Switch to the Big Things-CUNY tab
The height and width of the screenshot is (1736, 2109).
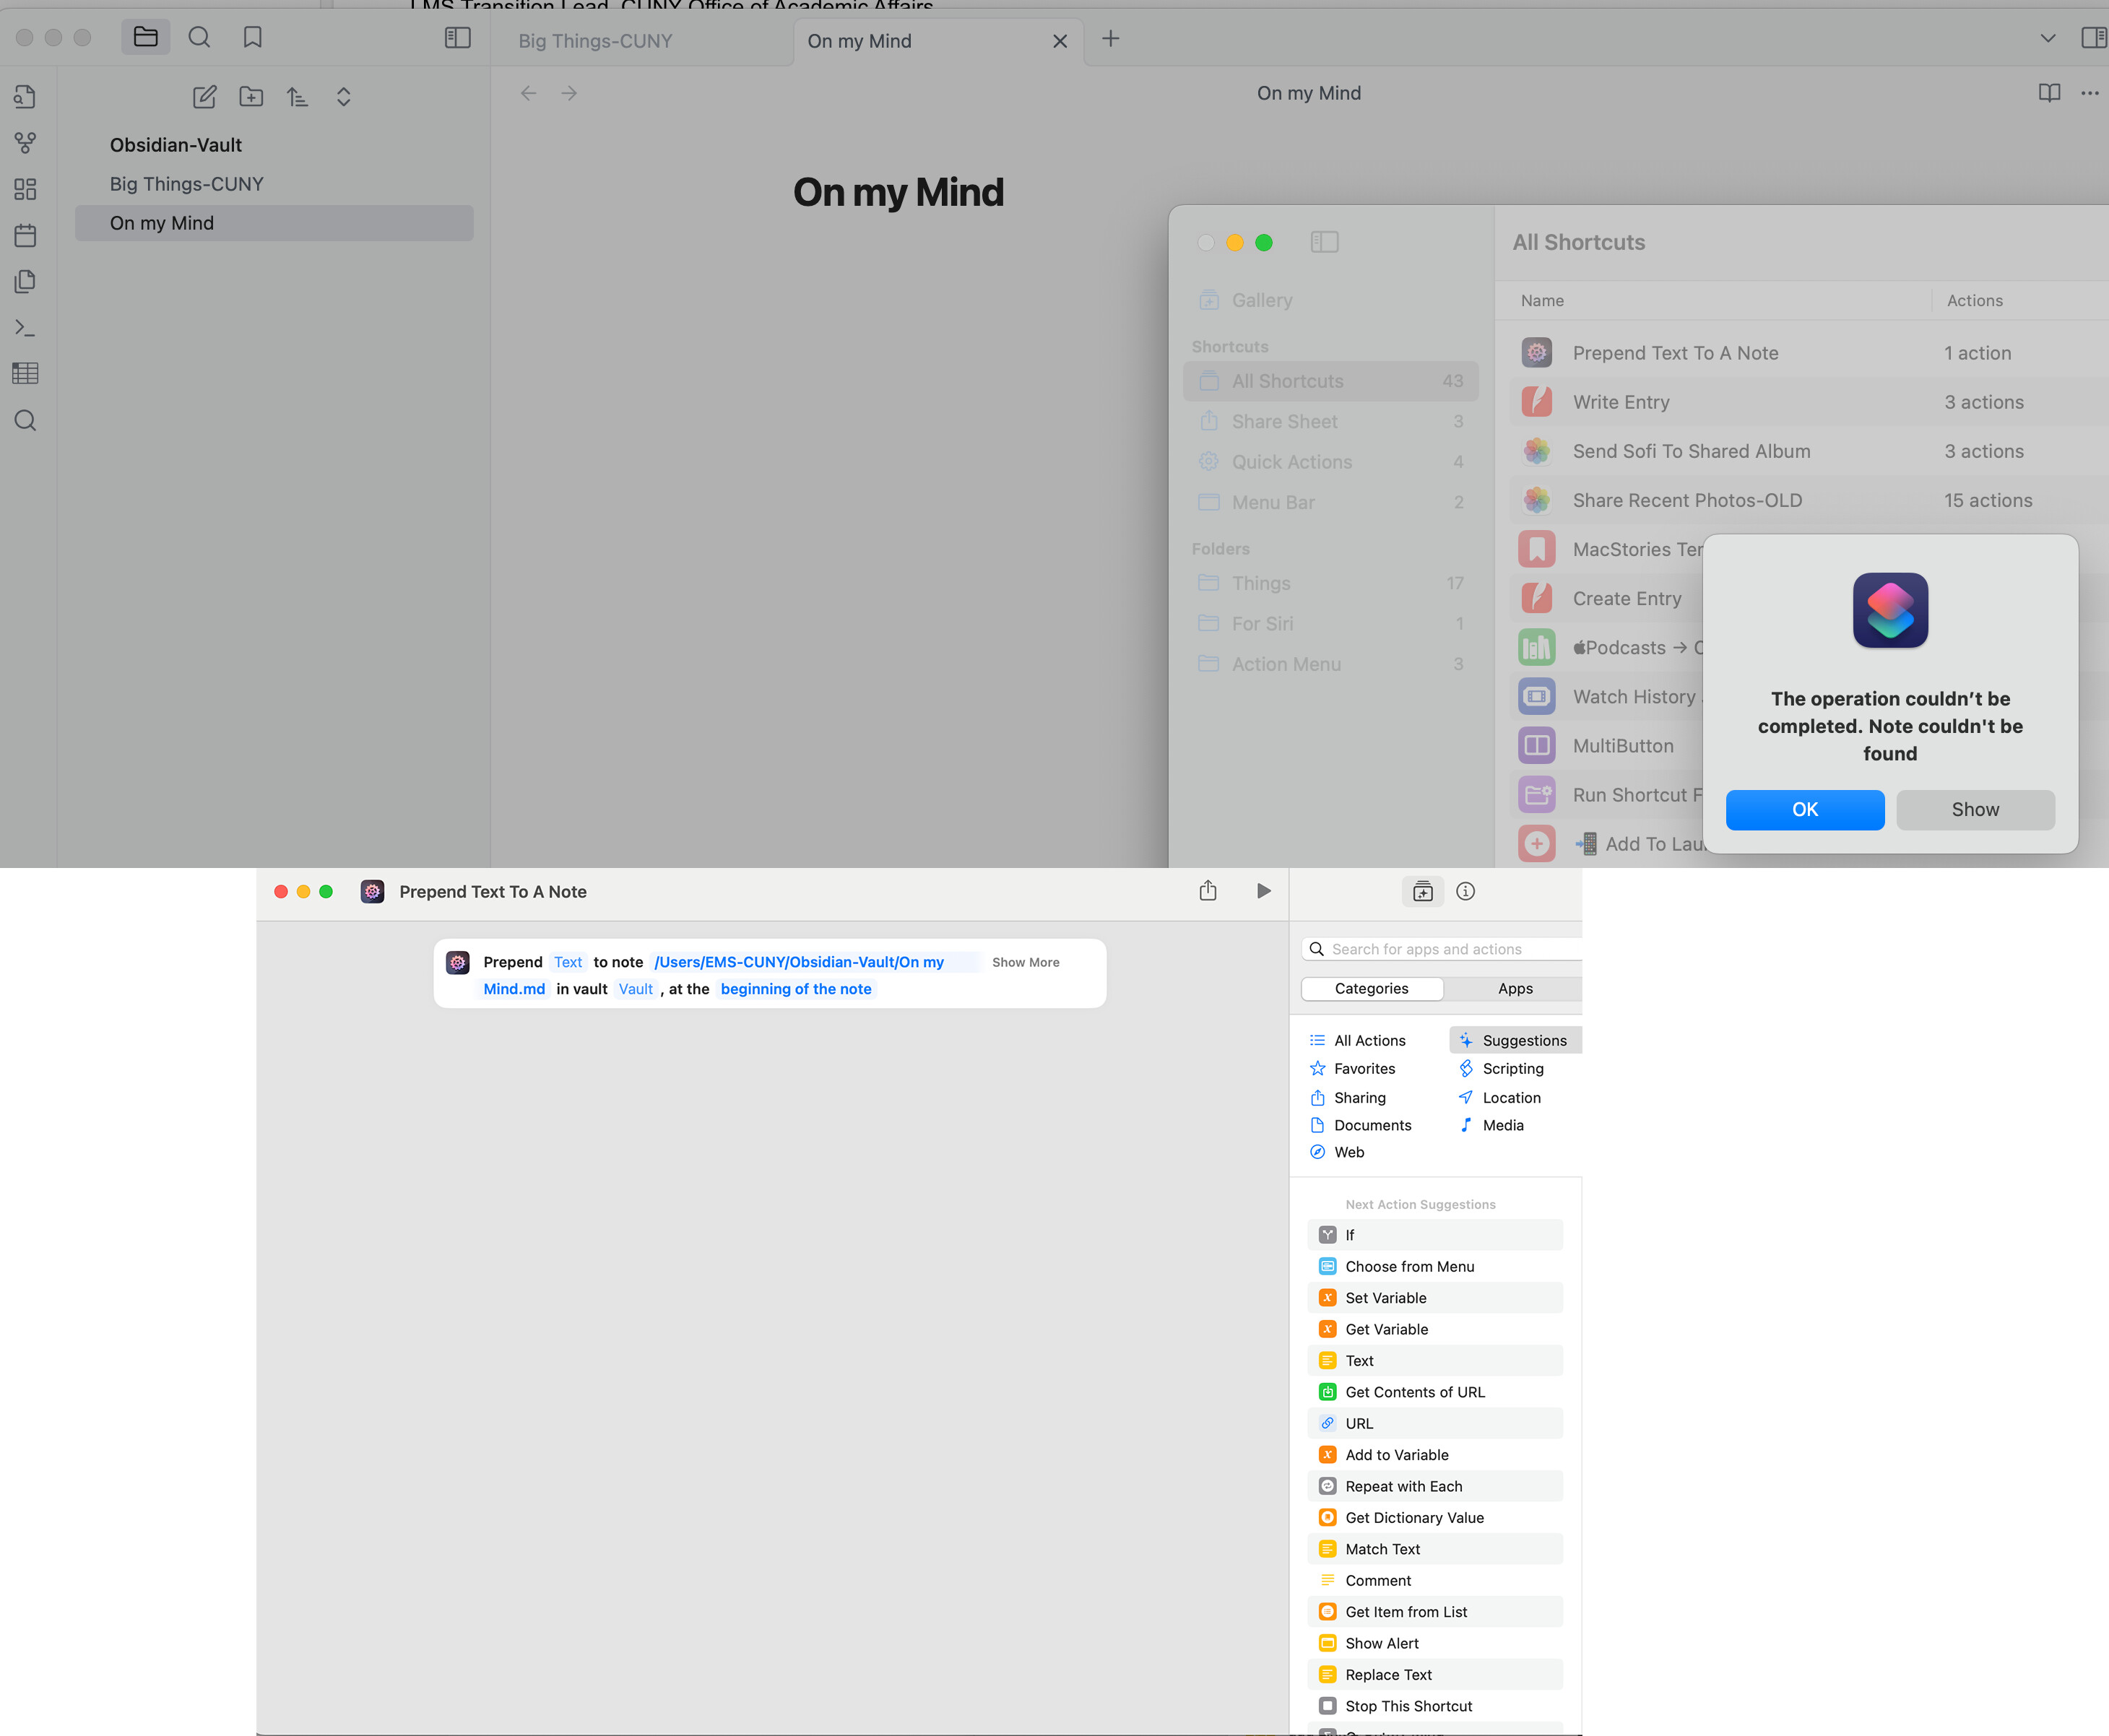pos(595,41)
